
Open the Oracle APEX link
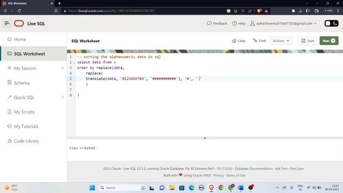[x=202, y=175]
